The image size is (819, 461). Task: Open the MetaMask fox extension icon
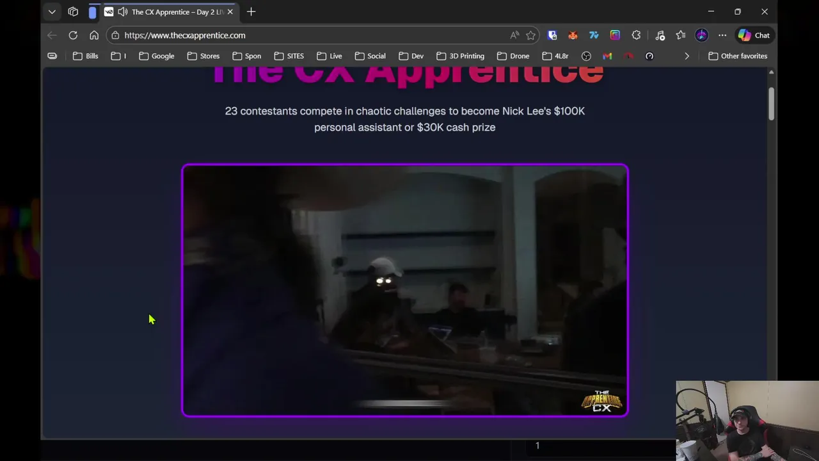coord(573,35)
